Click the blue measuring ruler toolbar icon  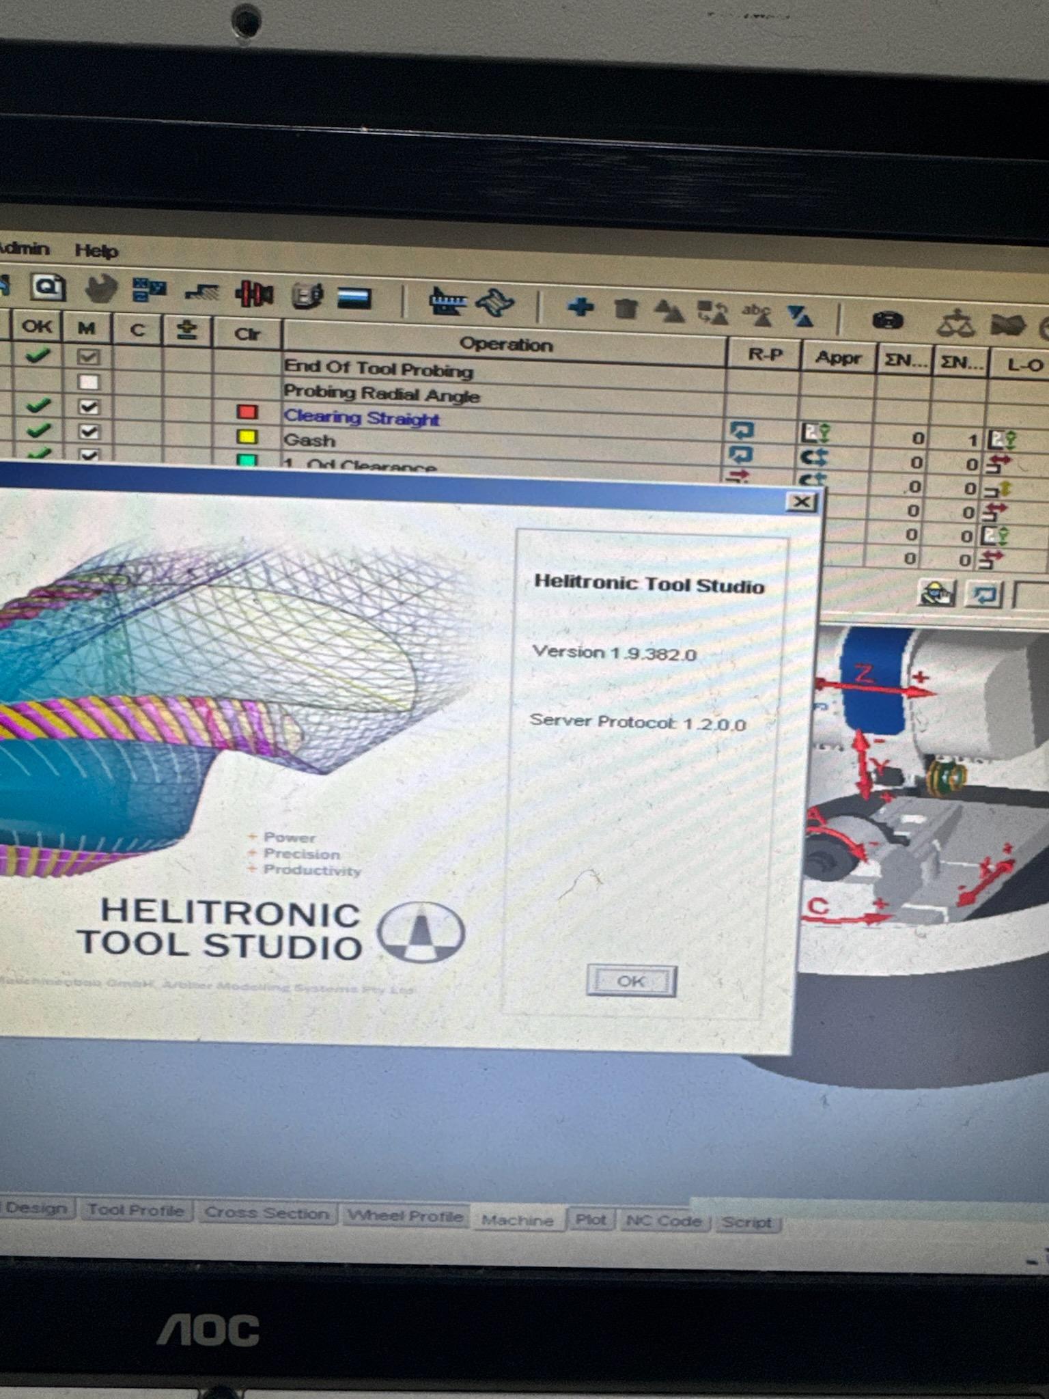click(447, 301)
